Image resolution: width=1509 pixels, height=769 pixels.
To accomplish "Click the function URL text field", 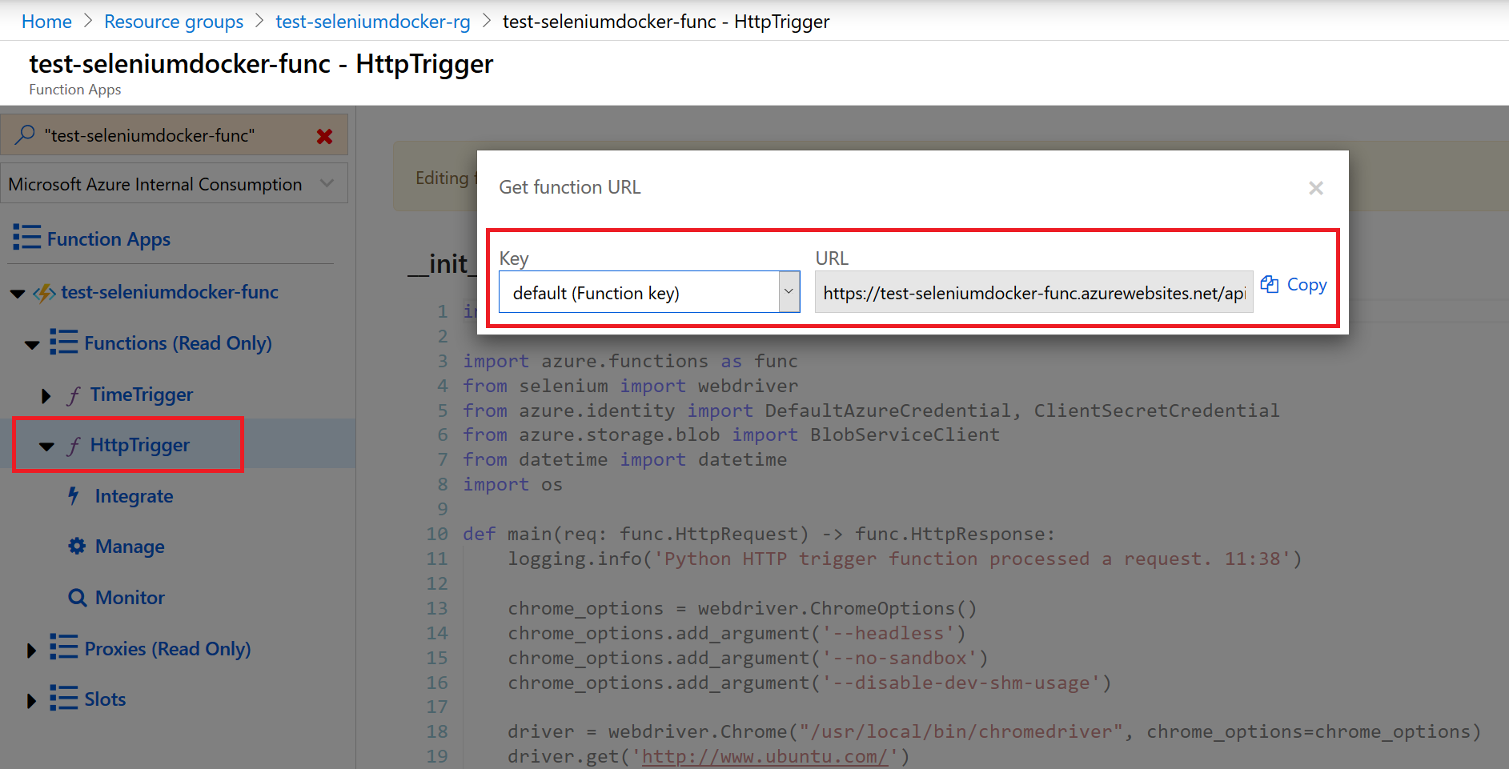I will coord(1033,292).
